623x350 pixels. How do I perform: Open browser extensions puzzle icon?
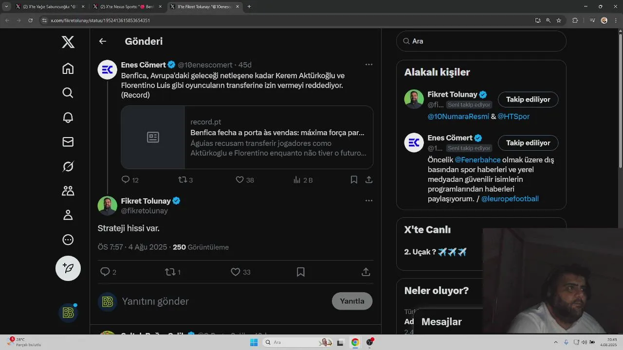click(x=575, y=20)
